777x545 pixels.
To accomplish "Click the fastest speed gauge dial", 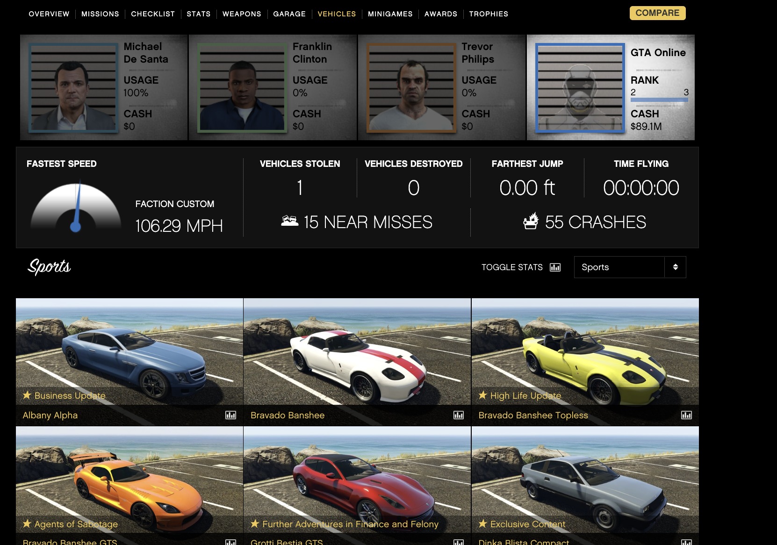I will click(x=76, y=206).
